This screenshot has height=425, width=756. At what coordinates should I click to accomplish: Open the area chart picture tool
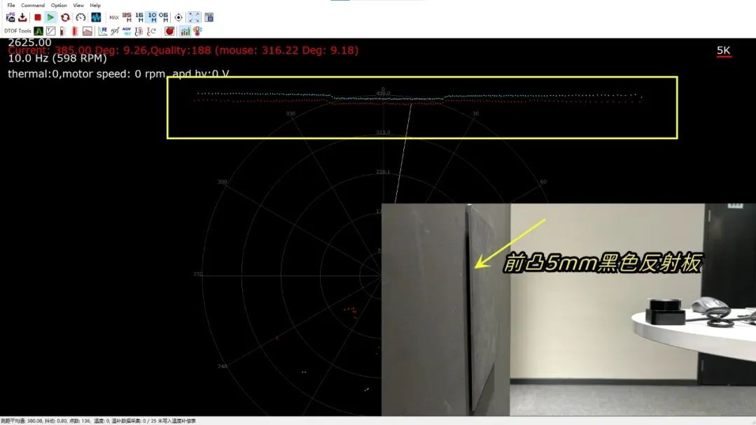click(x=87, y=31)
